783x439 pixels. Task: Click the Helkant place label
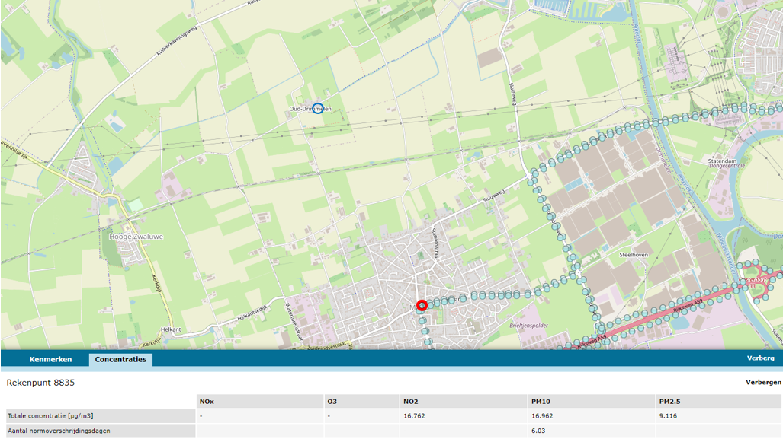[x=171, y=329]
